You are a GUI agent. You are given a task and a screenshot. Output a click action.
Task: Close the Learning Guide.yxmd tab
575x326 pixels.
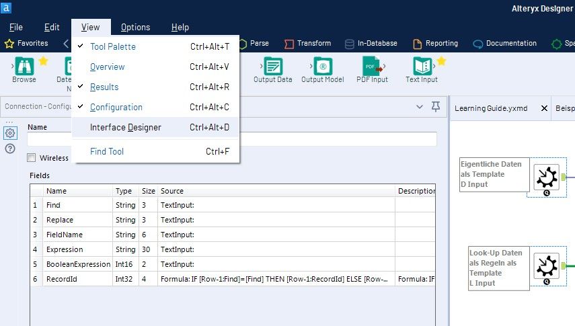point(544,108)
